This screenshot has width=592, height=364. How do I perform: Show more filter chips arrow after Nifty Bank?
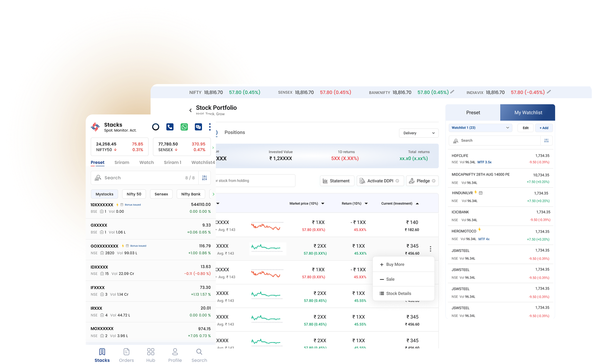click(213, 194)
